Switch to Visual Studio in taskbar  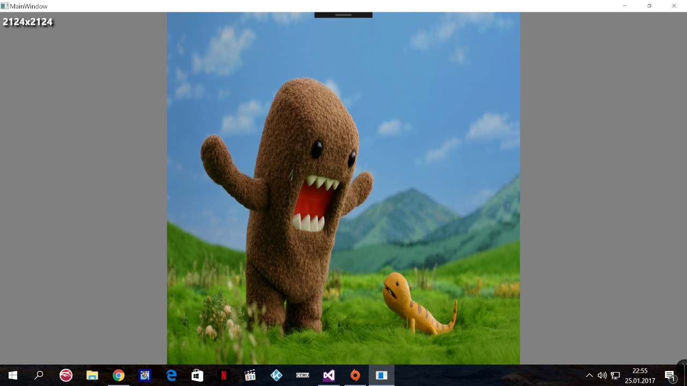(x=329, y=375)
